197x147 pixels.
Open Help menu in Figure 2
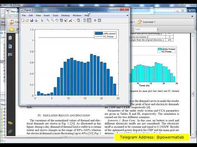tap(87, 16)
